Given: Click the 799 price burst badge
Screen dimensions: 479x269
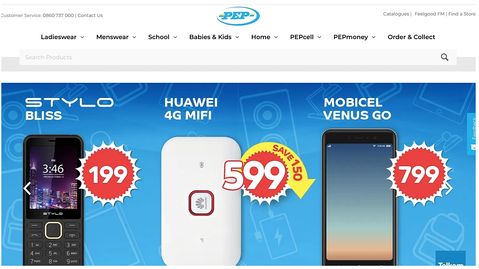Looking at the screenshot, I should click(x=419, y=174).
